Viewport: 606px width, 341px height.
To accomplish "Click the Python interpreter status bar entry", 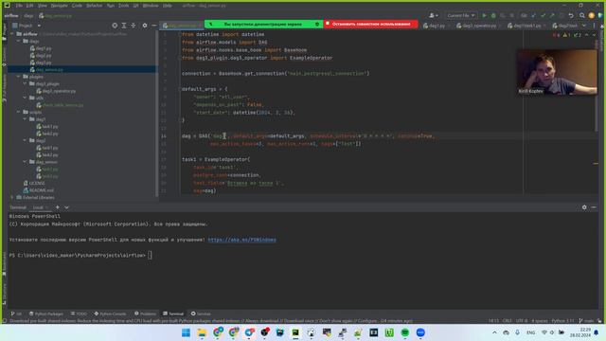I will tap(562, 321).
